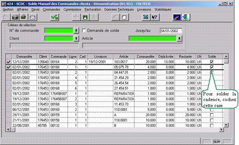Click the camera screenshot toolbar icon
Screen dimensions: 239x145
[x=15, y=17]
